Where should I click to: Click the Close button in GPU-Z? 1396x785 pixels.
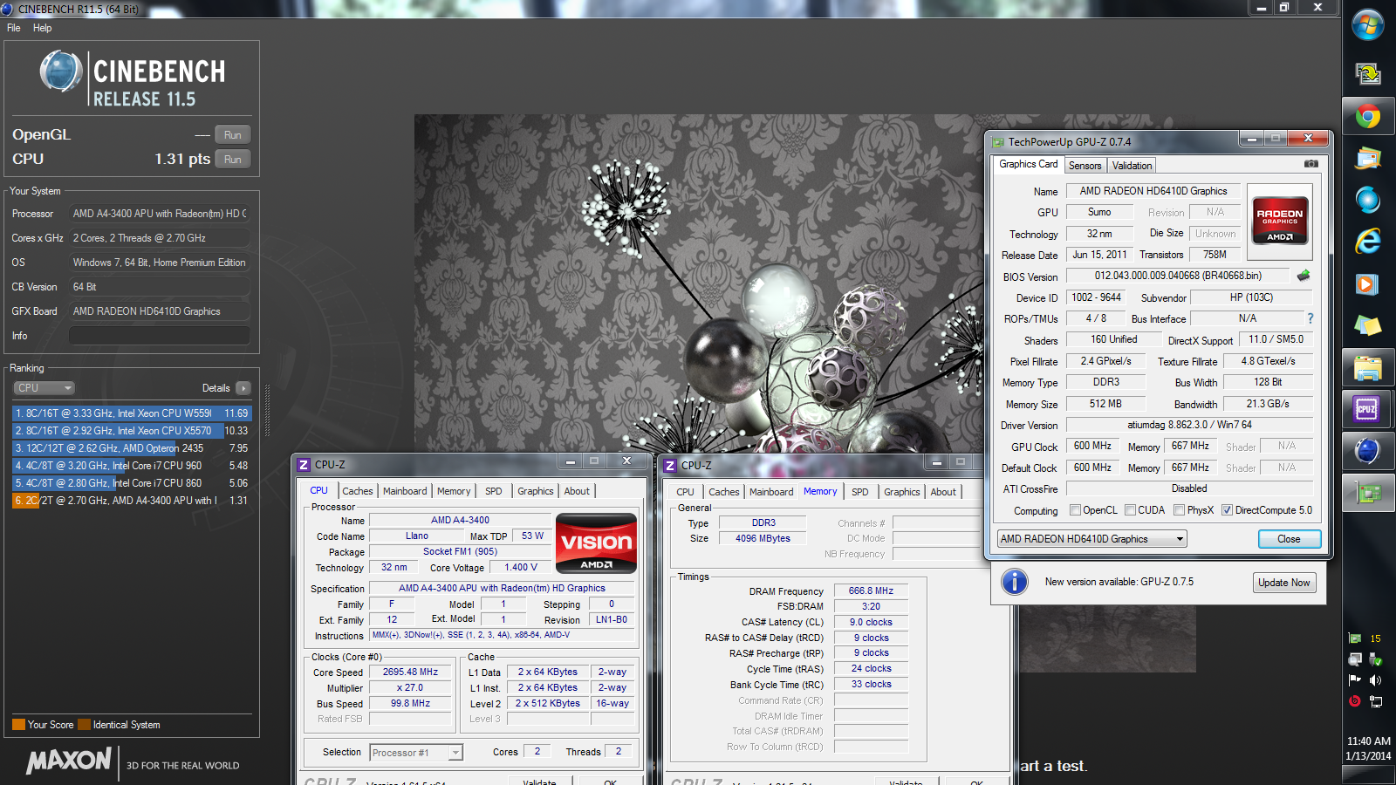[x=1290, y=539]
